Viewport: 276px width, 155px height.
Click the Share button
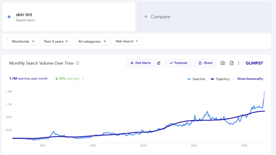click(205, 63)
